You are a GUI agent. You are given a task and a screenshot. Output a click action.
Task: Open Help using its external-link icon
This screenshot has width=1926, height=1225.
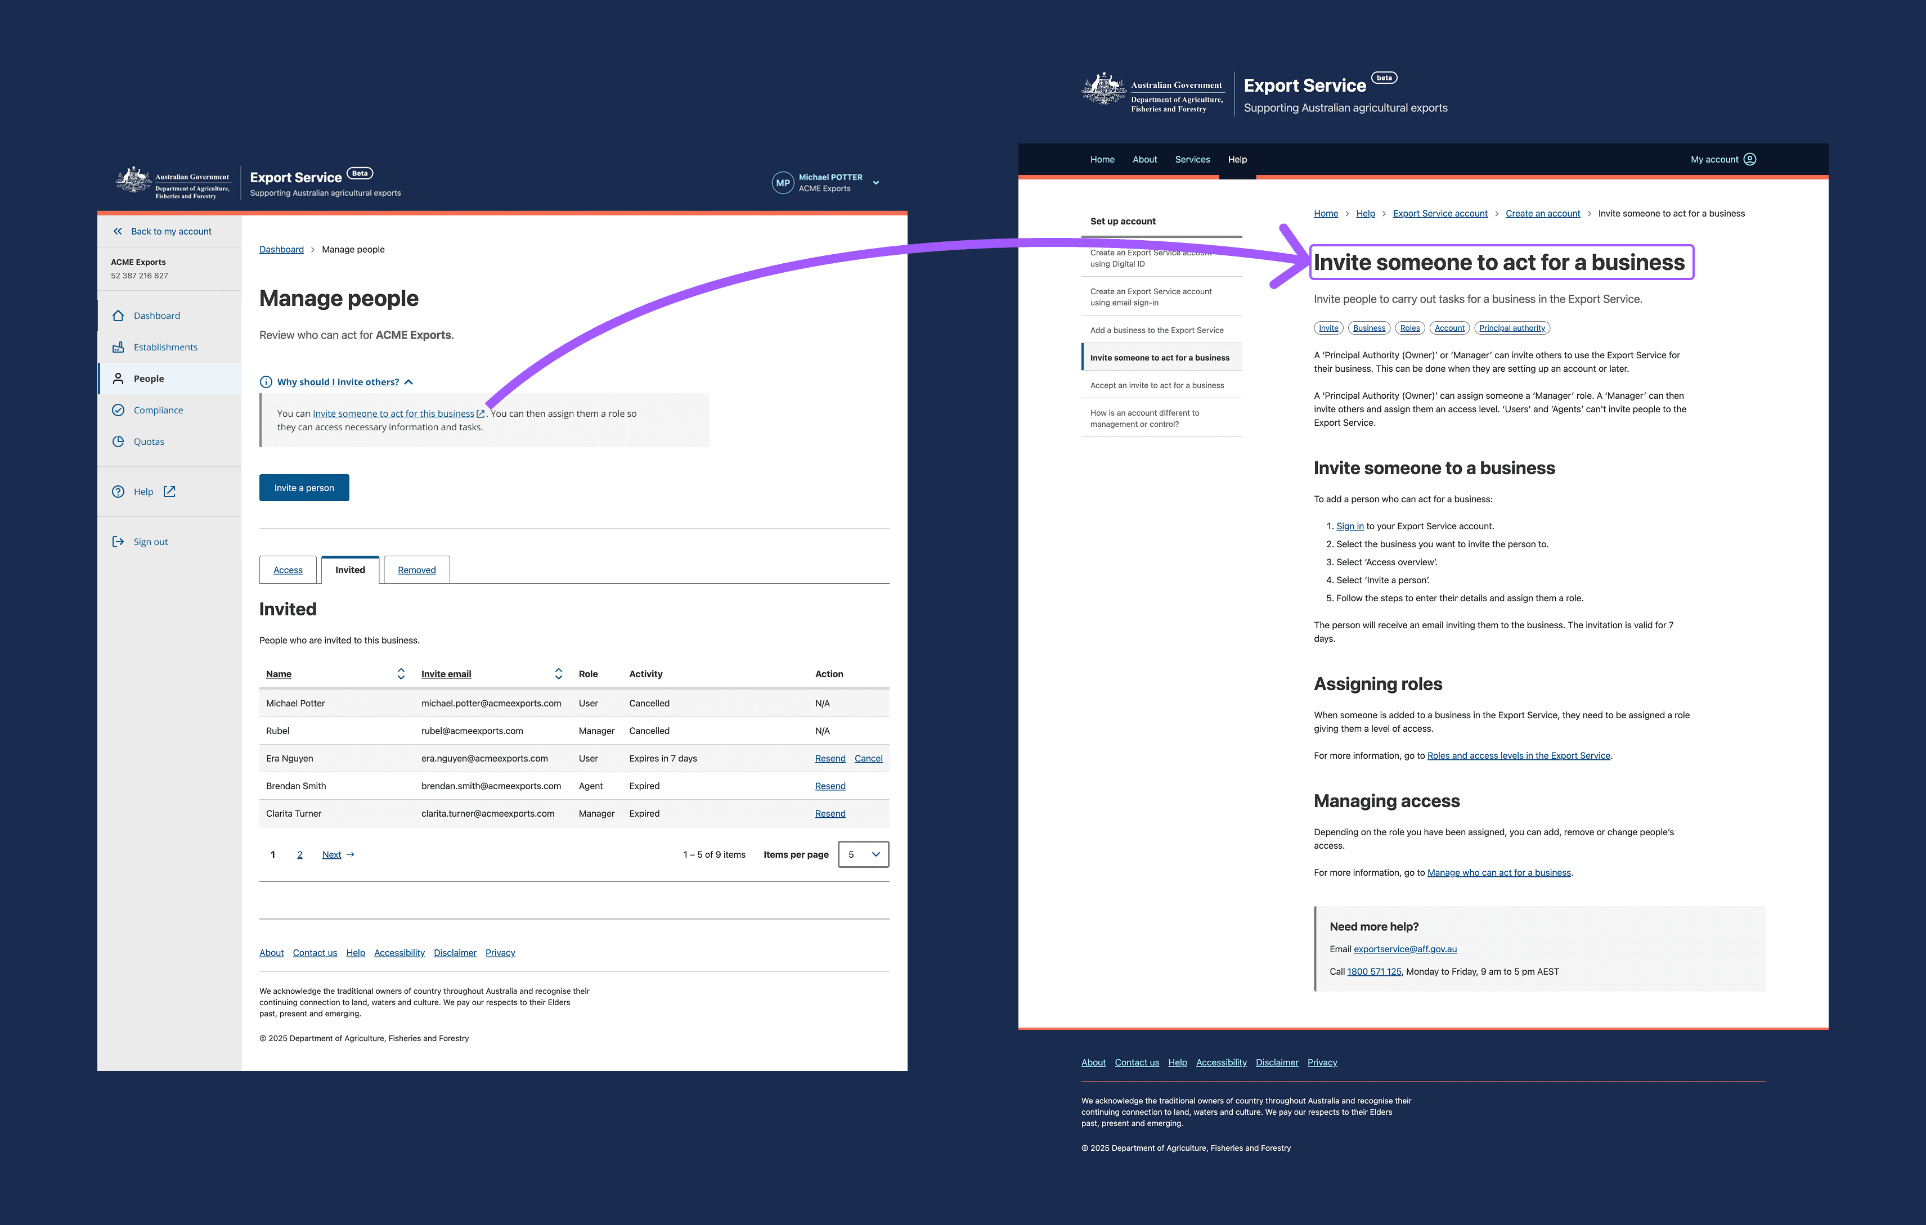pos(169,491)
